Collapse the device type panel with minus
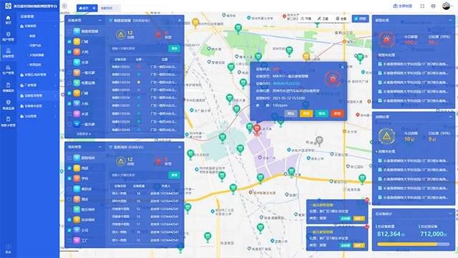 tap(100, 20)
